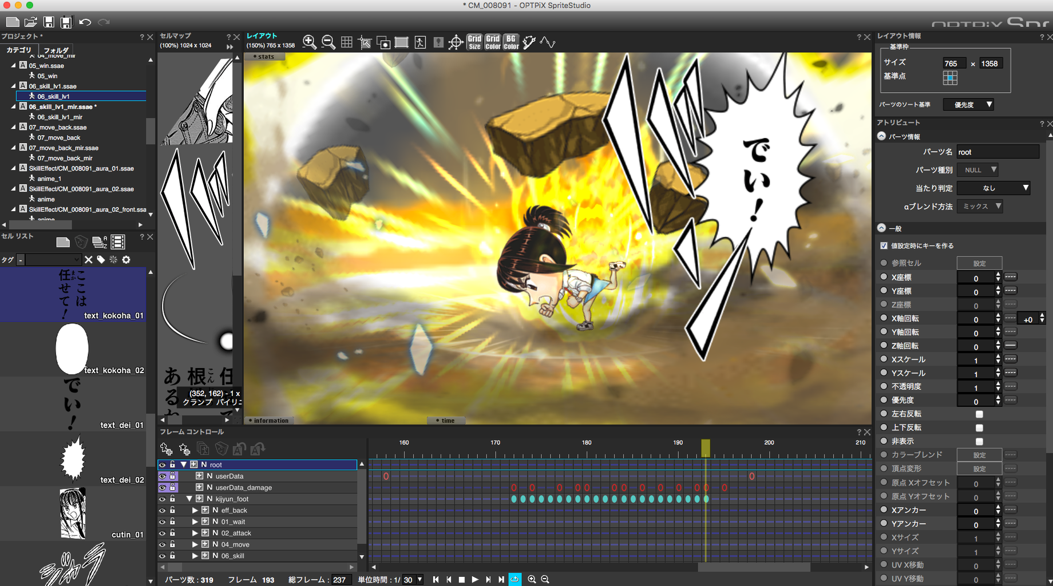Zoom out the timeline with magnifier

[x=545, y=580]
